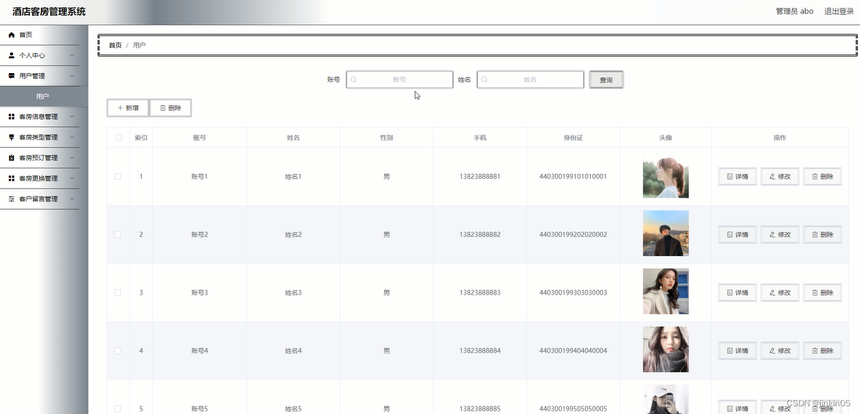Click 详情 text for 账号5 row
This screenshot has height=414, width=860.
pos(742,409)
